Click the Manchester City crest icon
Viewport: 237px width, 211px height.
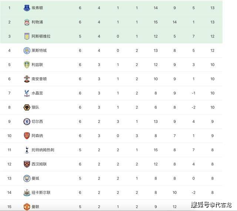pos(27,178)
